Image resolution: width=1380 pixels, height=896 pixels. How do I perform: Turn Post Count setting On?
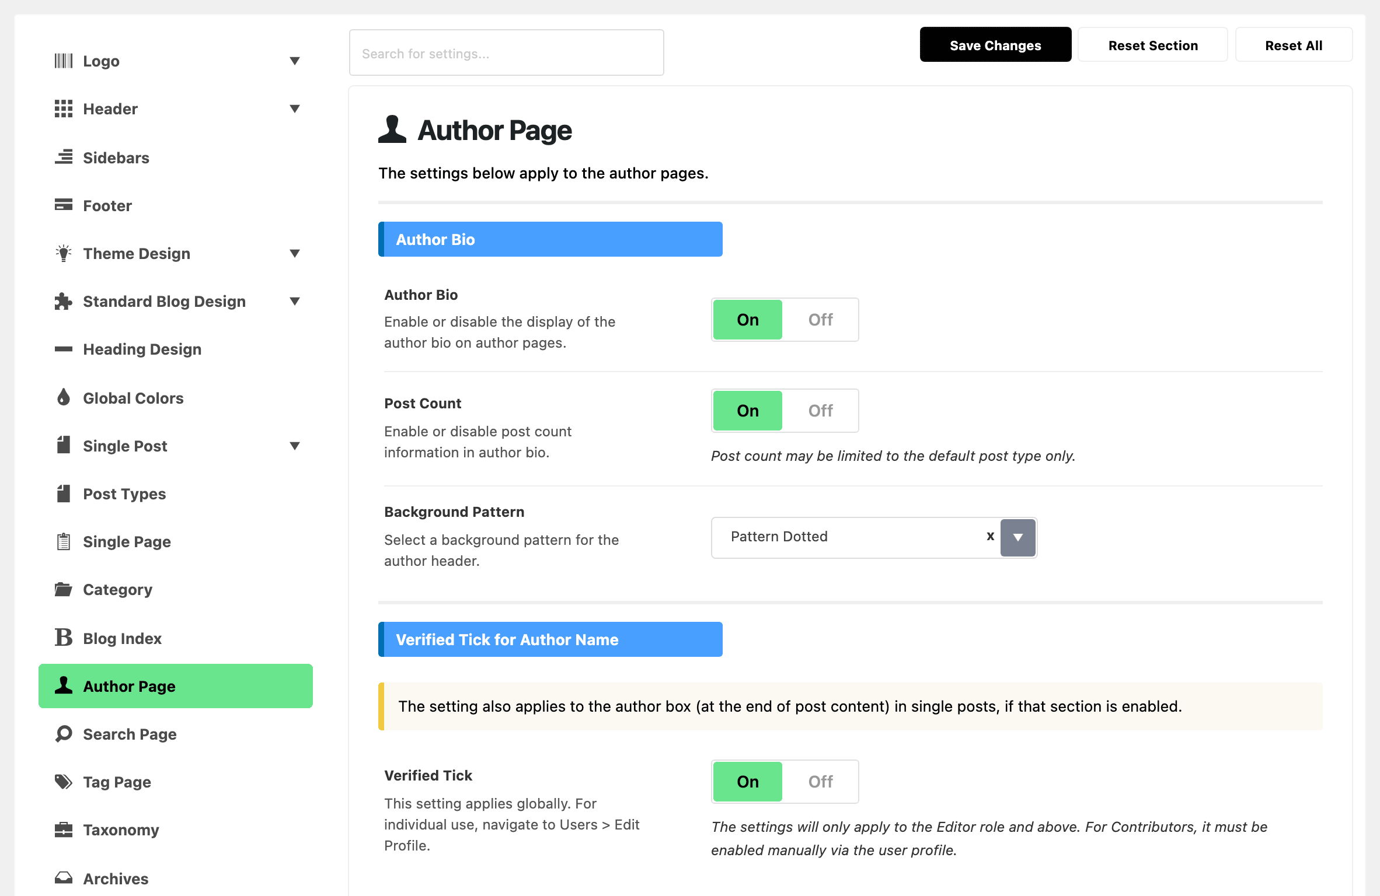point(748,411)
